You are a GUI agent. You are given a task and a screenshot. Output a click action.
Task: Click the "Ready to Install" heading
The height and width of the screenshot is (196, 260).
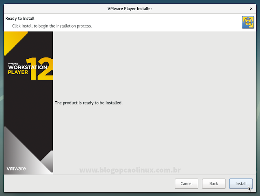20,18
